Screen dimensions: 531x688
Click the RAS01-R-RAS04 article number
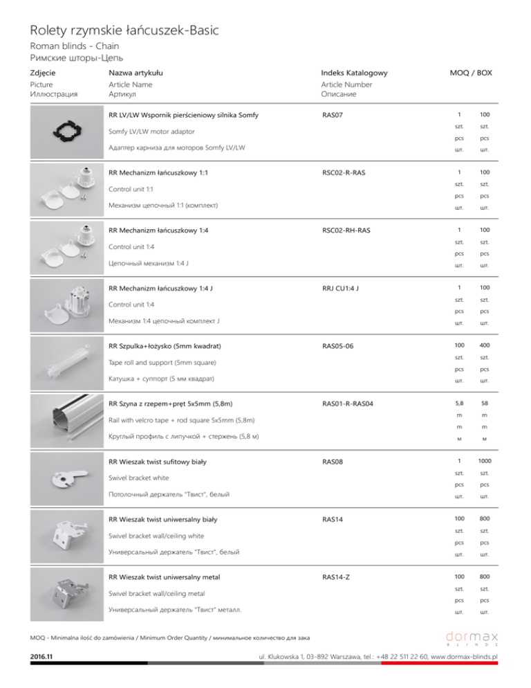349,404
